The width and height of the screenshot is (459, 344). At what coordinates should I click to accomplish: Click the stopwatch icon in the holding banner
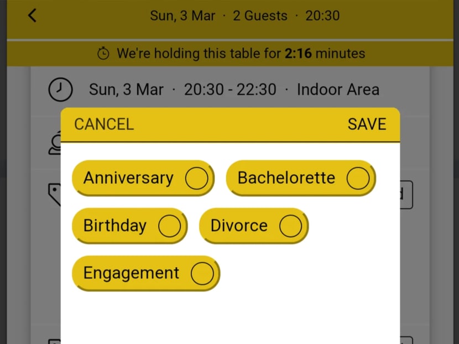coord(103,53)
